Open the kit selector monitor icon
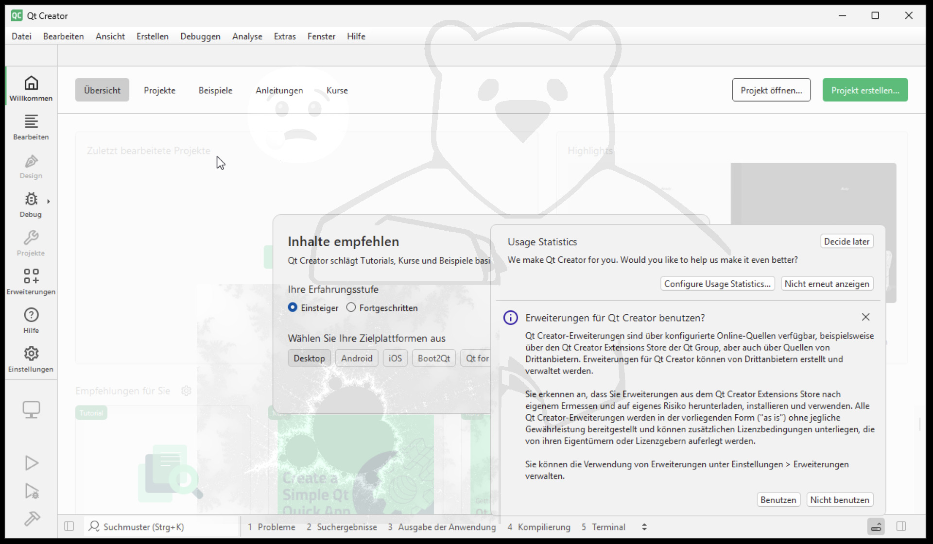Viewport: 933px width, 544px height. [x=31, y=409]
